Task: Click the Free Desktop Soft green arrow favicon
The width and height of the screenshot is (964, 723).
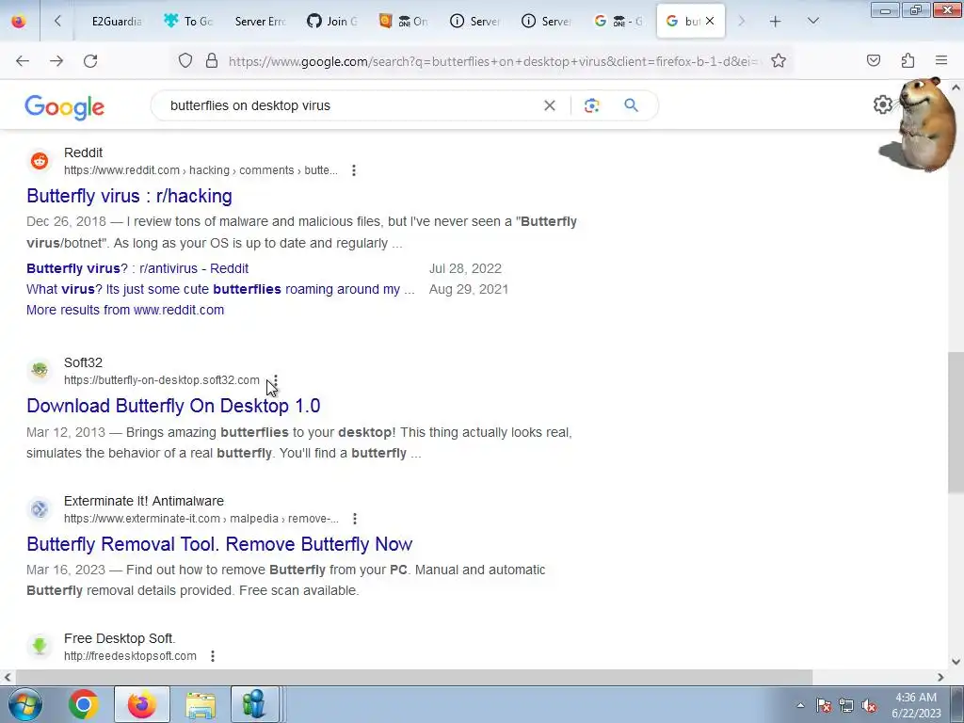Action: click(40, 646)
